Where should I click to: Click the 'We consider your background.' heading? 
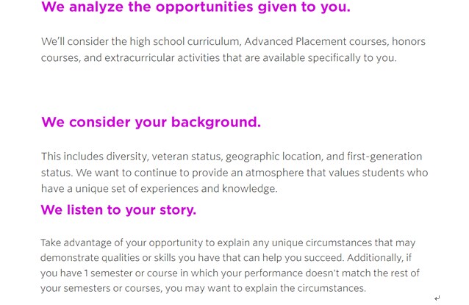(151, 122)
